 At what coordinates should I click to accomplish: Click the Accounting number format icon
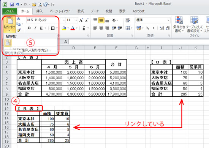click(139, 28)
